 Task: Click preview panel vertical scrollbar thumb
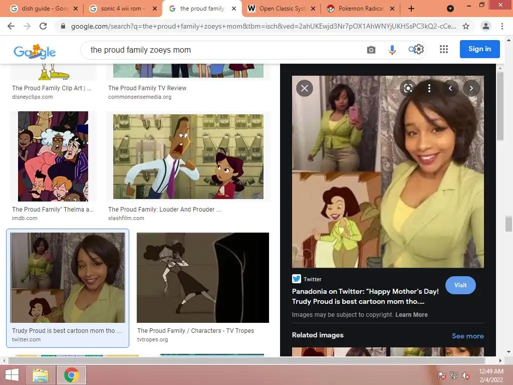tap(499, 106)
